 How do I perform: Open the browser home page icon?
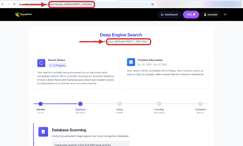coord(20,4)
